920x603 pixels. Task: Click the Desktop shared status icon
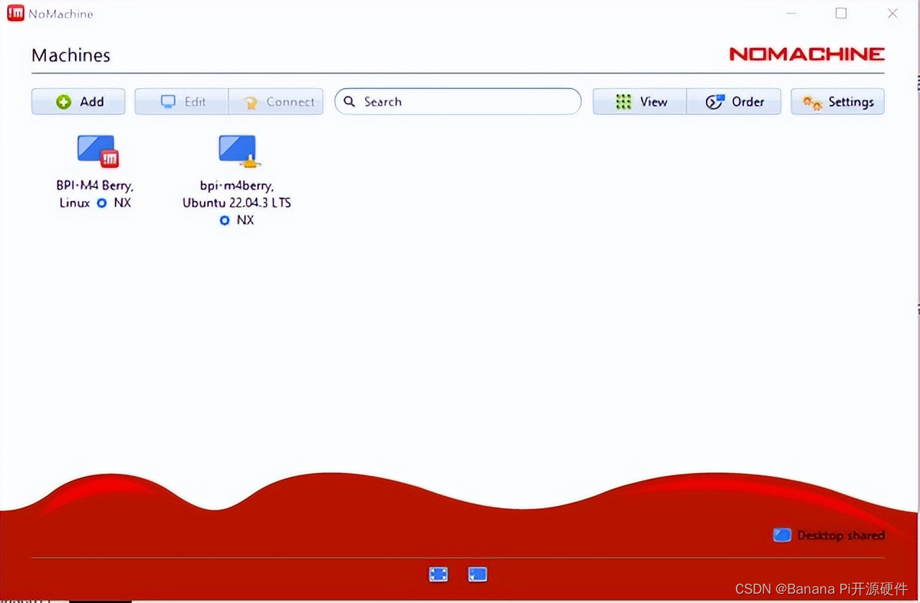coord(782,535)
